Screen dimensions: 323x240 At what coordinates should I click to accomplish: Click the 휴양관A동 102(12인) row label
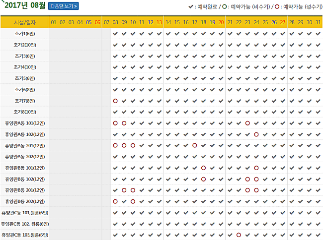point(25,134)
